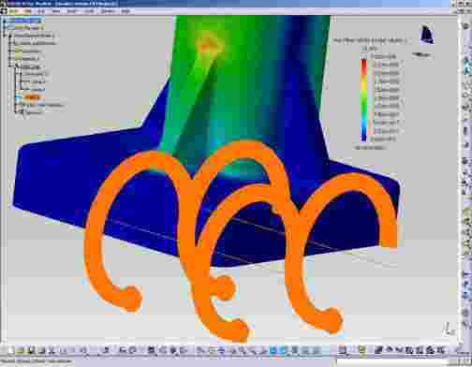Click the Open file folder icon
The width and height of the screenshot is (472, 367).
pos(22,350)
